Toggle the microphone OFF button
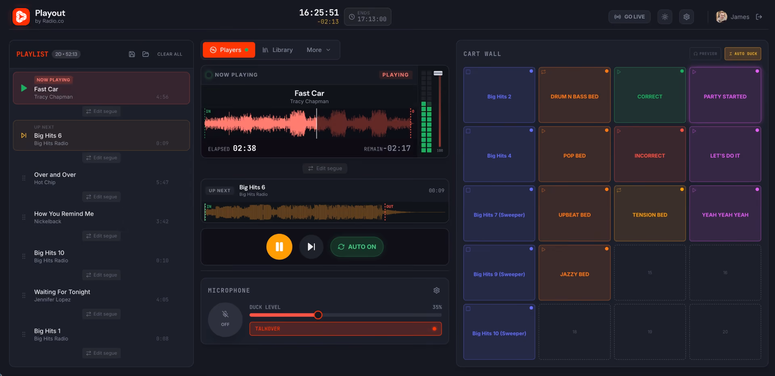Image resolution: width=775 pixels, height=376 pixels. [x=225, y=320]
